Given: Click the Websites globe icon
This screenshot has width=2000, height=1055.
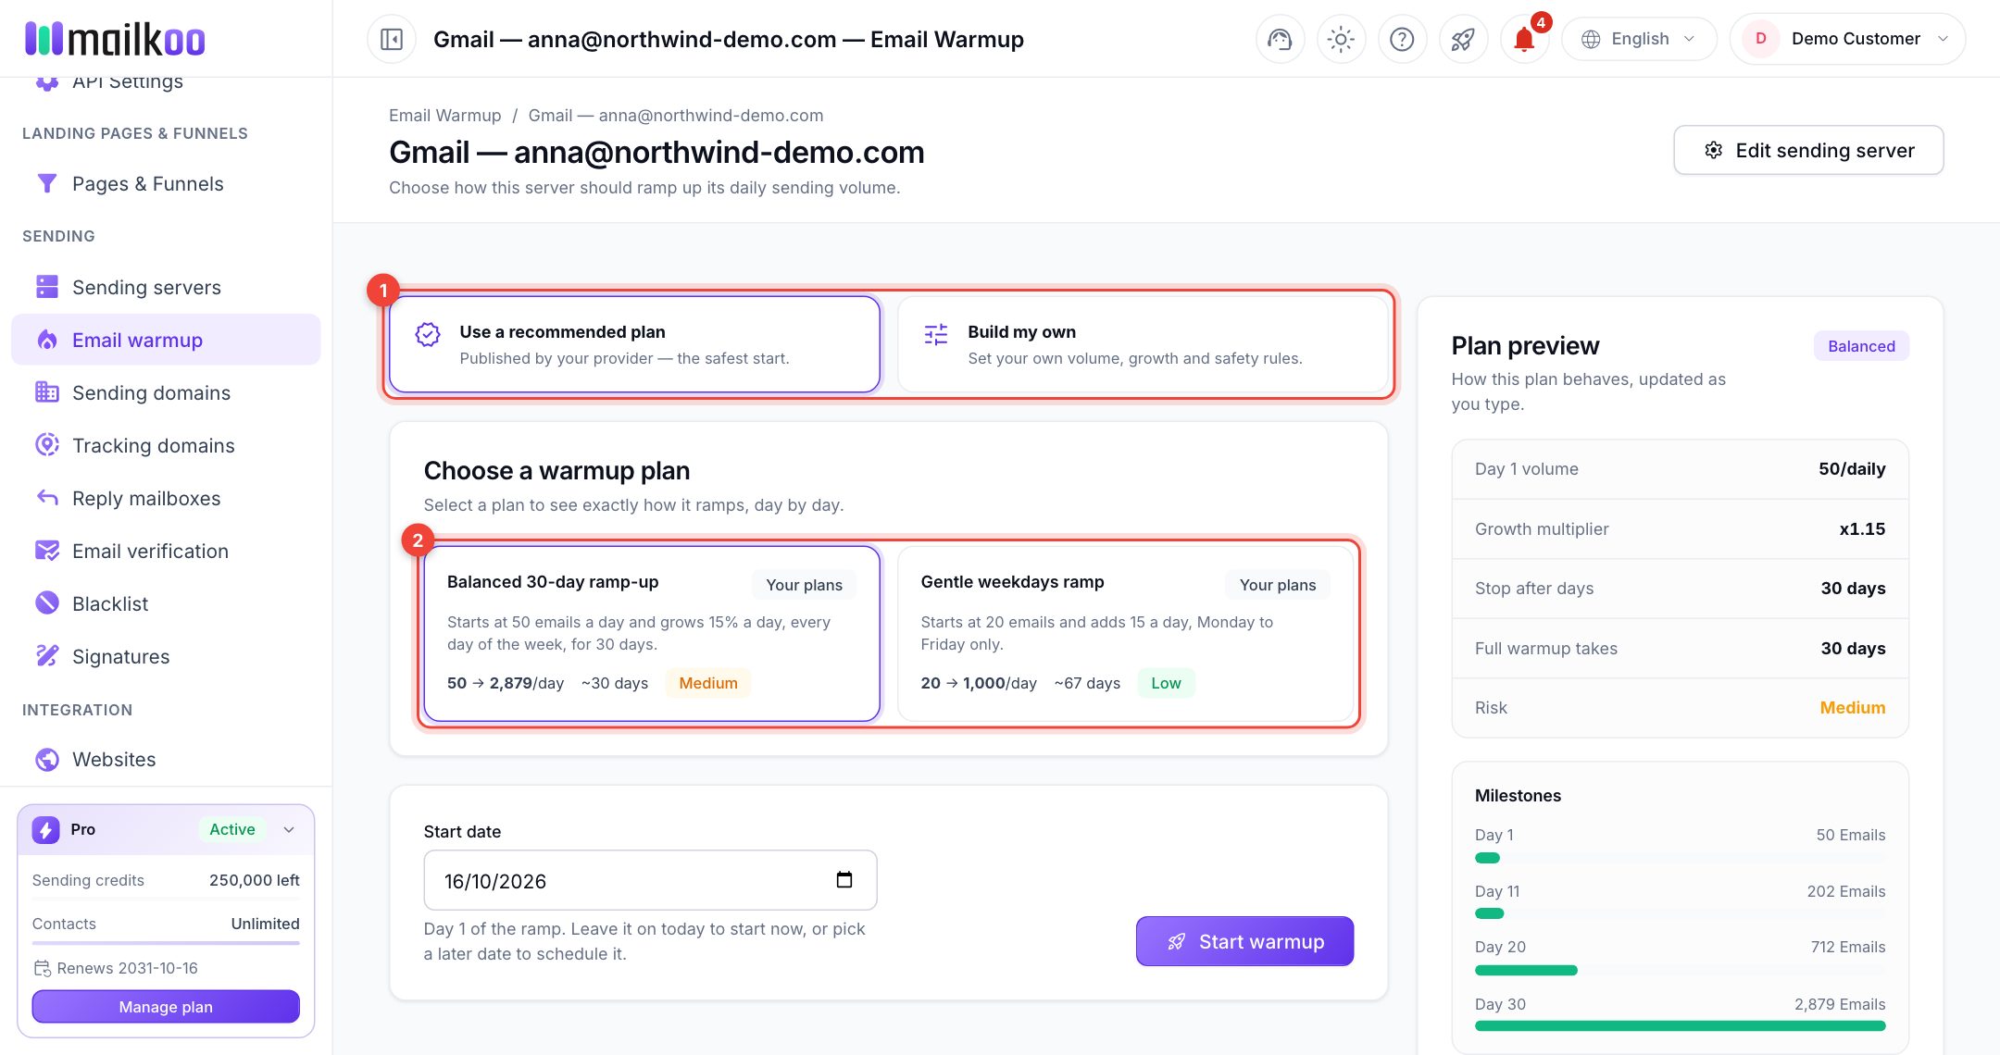Looking at the screenshot, I should [x=46, y=759].
